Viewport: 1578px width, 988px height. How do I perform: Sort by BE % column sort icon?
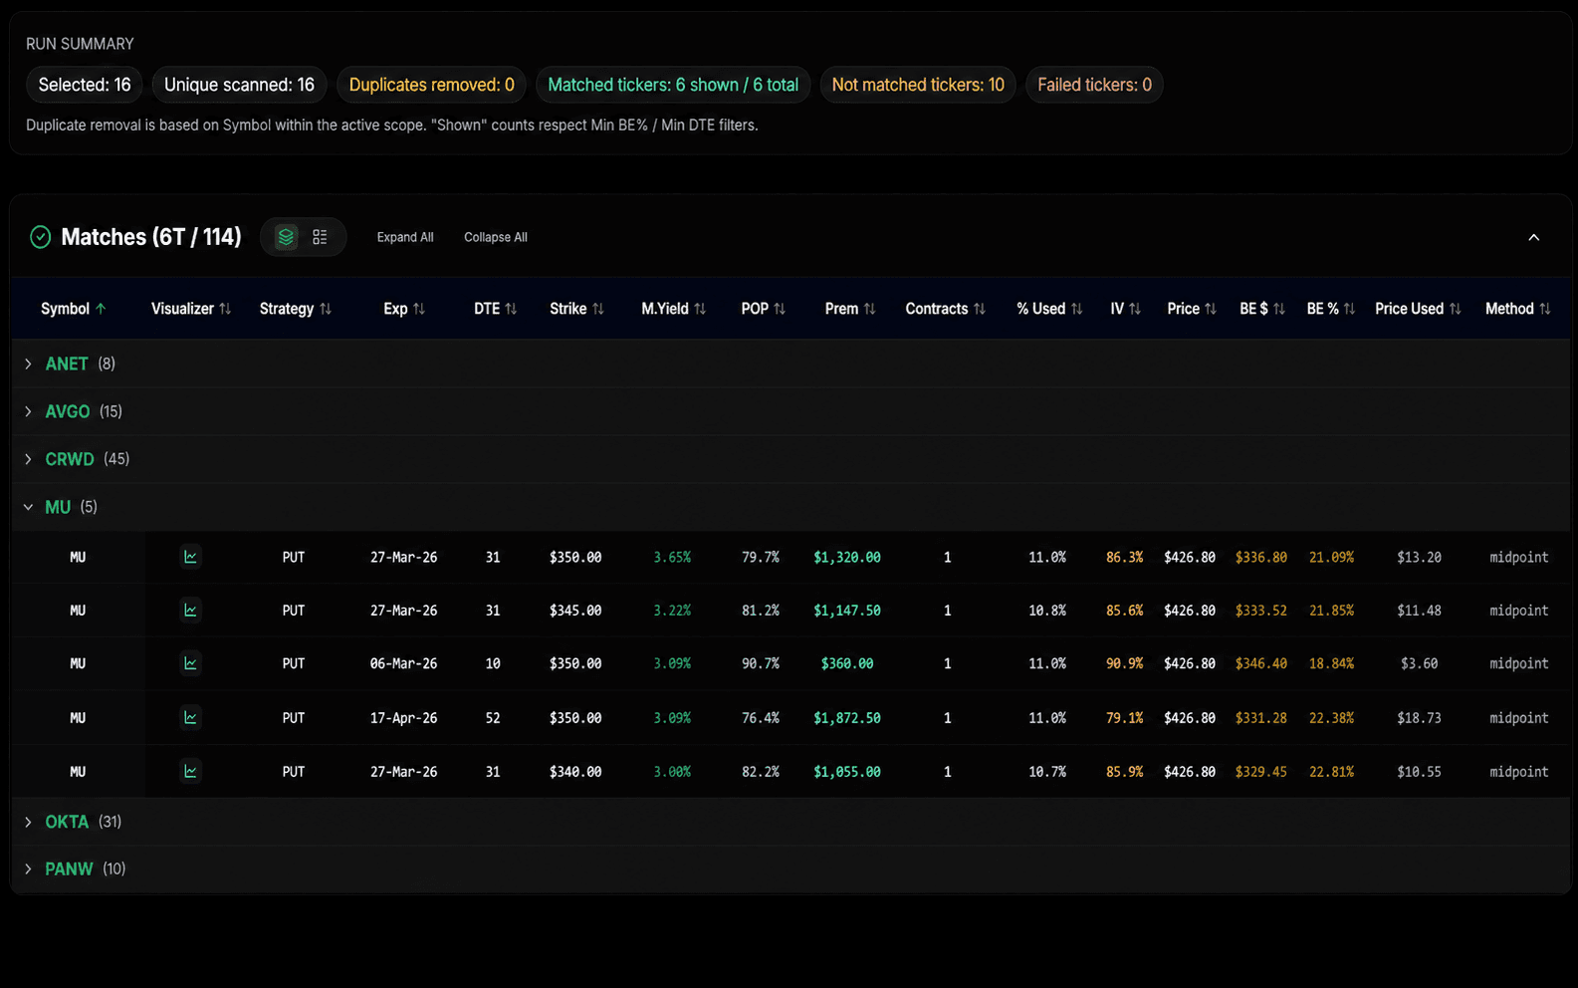(x=1349, y=309)
